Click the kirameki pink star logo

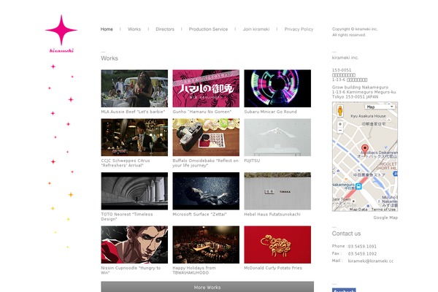click(x=61, y=34)
